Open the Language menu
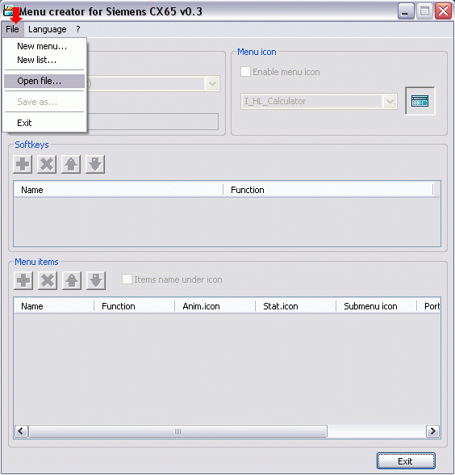Screen dimensions: 455x475 [48, 29]
